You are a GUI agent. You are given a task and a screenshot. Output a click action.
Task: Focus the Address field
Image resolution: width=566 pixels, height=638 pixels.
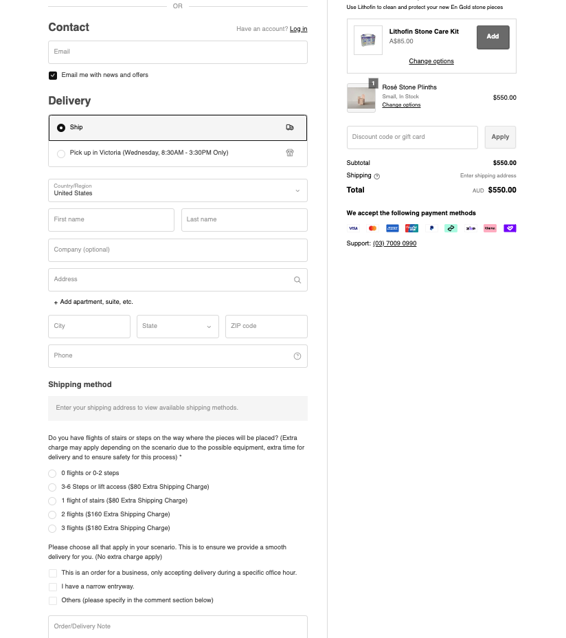(x=178, y=280)
